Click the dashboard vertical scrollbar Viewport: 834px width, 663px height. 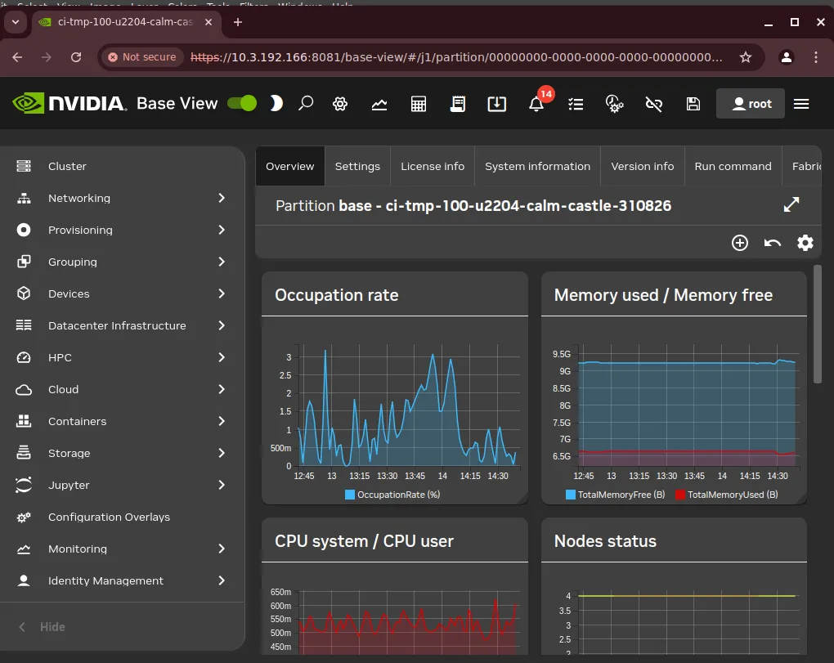818,325
